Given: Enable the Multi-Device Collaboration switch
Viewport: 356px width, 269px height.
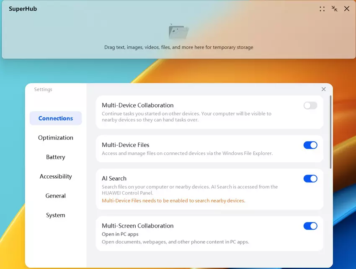Looking at the screenshot, I should 310,105.
